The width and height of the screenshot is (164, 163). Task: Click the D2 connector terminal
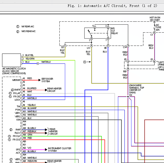point(65,46)
